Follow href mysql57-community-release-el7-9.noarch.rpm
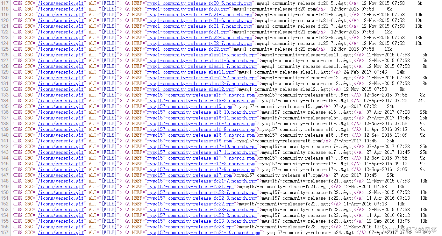The width and height of the screenshot is (442, 236). coord(201,169)
